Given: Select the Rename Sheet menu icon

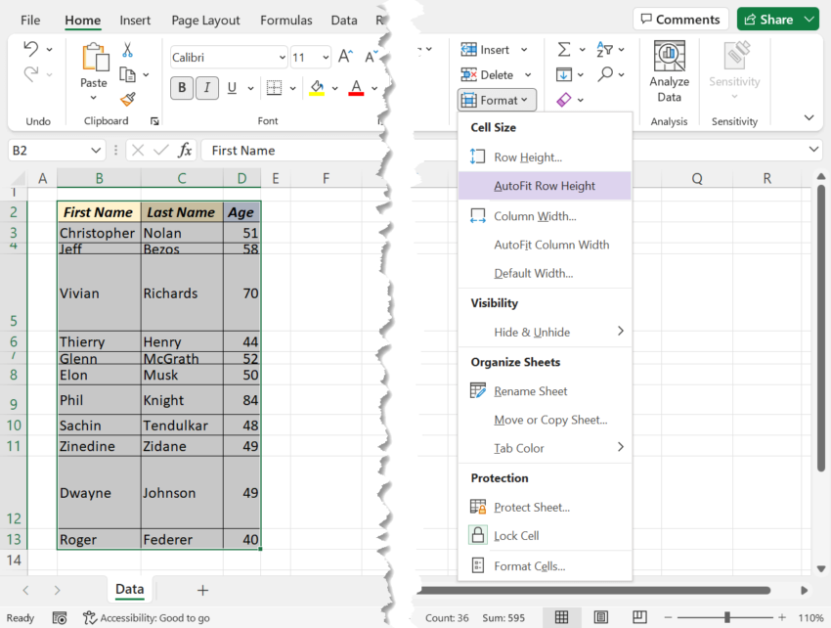Looking at the screenshot, I should pos(478,390).
